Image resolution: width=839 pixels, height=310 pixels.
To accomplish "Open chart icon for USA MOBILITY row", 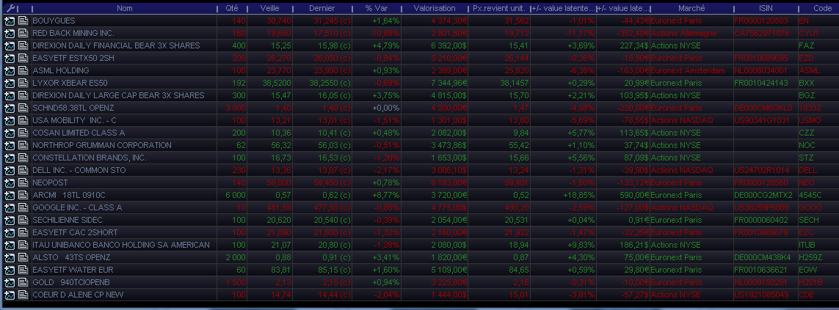I will 10,120.
